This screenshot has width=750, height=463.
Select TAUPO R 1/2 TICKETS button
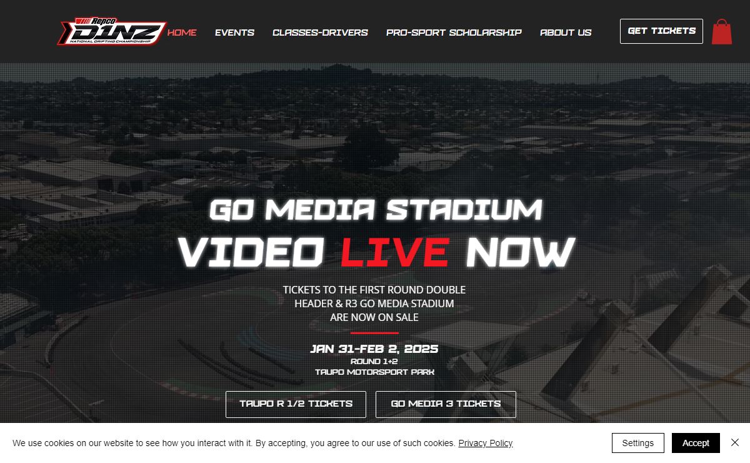click(x=296, y=404)
